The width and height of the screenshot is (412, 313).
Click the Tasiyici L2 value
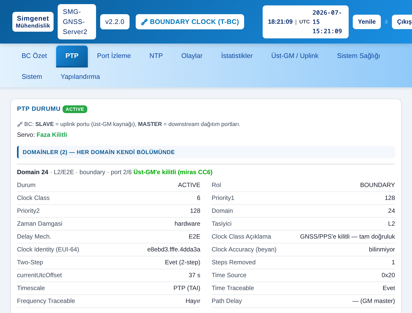(391, 224)
